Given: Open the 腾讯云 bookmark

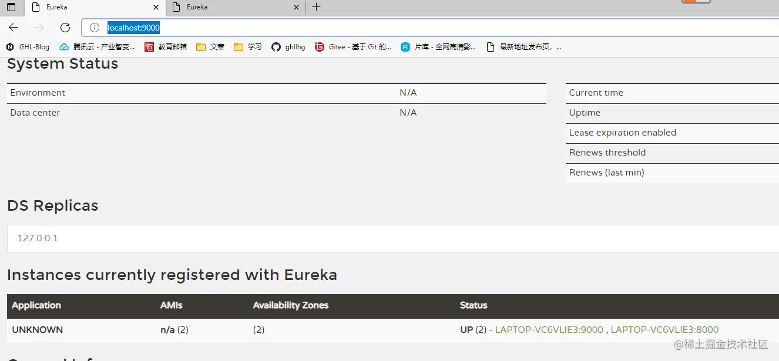Looking at the screenshot, I should tap(98, 47).
